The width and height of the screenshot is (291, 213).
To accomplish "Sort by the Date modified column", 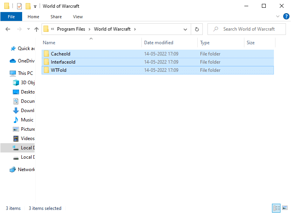I will pos(159,43).
